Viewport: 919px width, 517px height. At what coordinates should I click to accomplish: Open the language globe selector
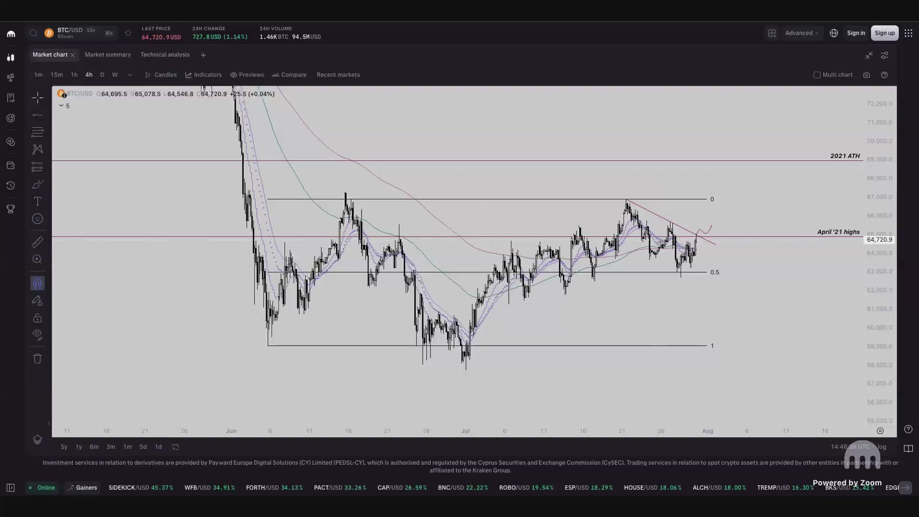click(834, 33)
